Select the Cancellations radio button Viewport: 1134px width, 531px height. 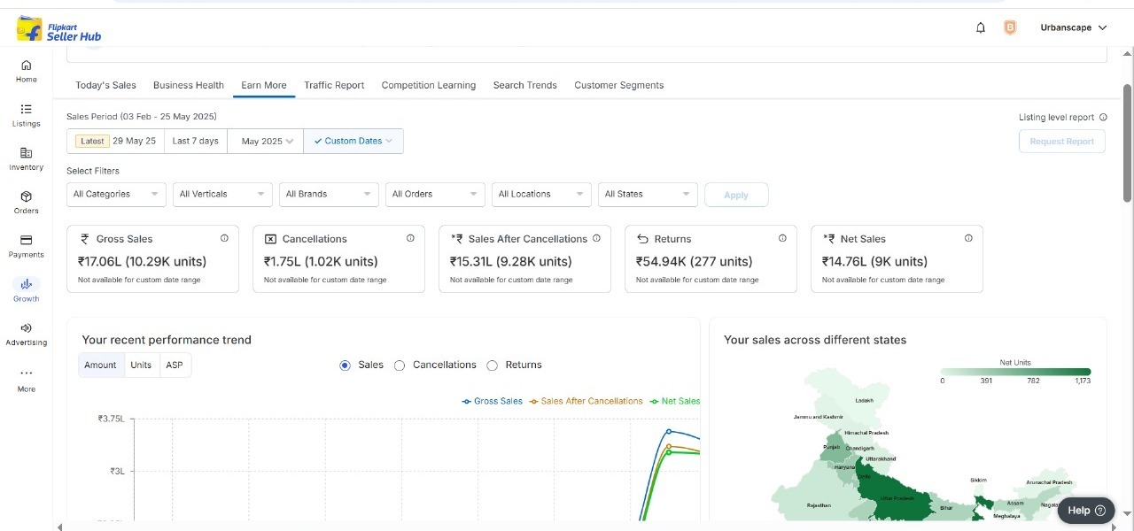click(400, 366)
